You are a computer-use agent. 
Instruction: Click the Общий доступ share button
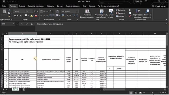pos(159,6)
